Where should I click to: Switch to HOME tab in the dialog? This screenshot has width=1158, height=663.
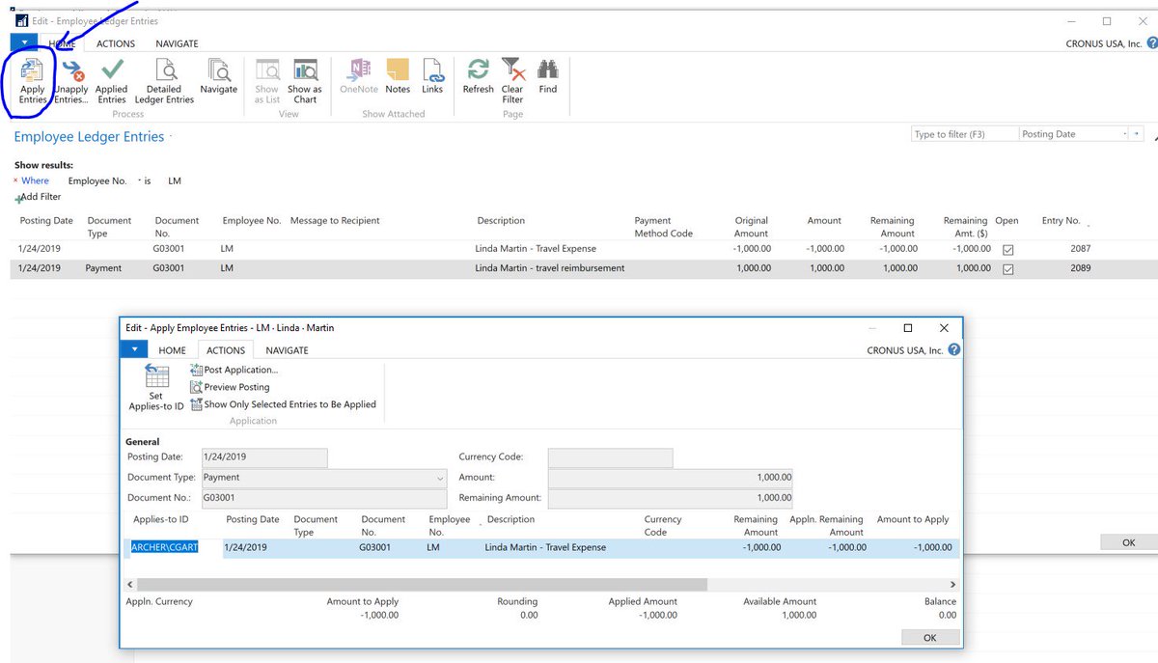click(173, 350)
